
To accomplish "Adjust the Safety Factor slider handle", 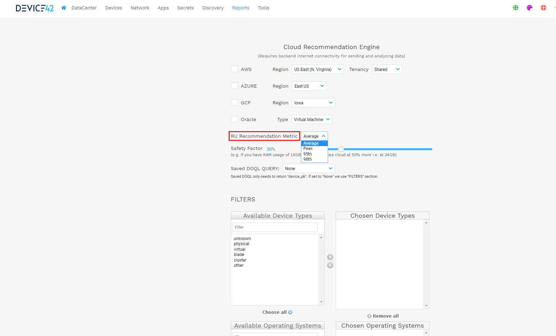I will click(341, 149).
